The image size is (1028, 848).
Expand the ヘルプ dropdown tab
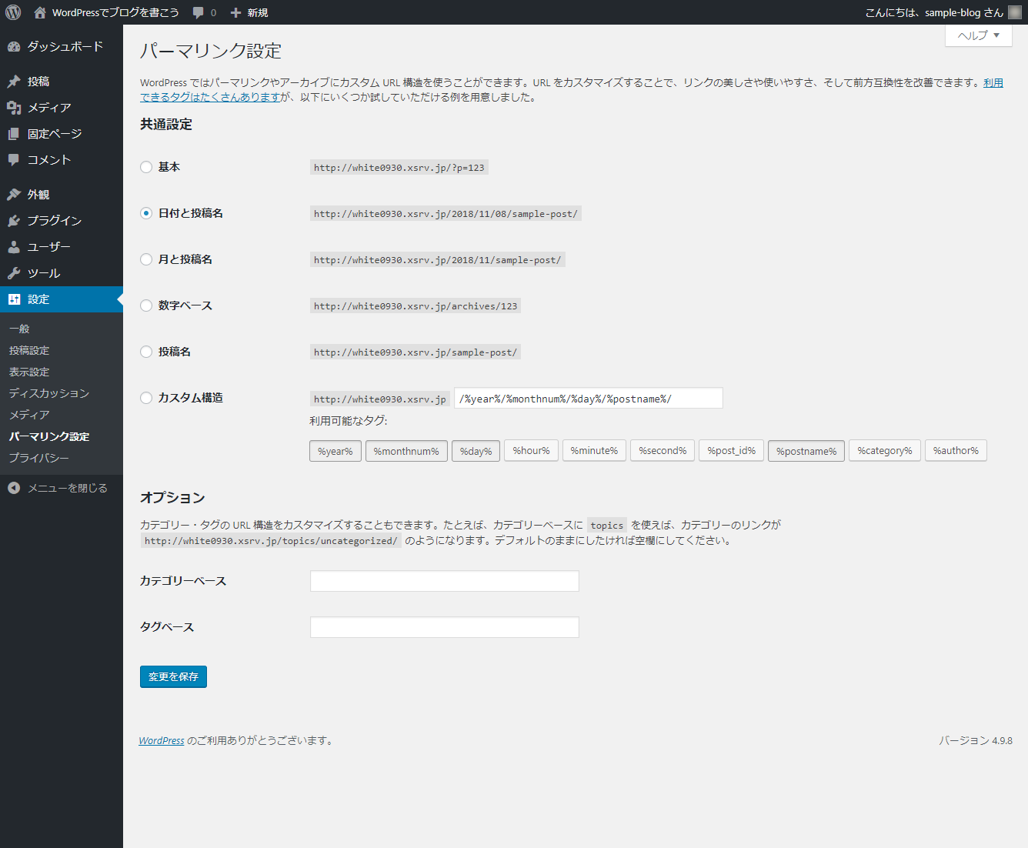tap(978, 35)
